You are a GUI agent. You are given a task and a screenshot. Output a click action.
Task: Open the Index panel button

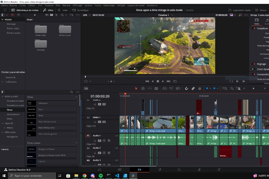click(x=63, y=10)
